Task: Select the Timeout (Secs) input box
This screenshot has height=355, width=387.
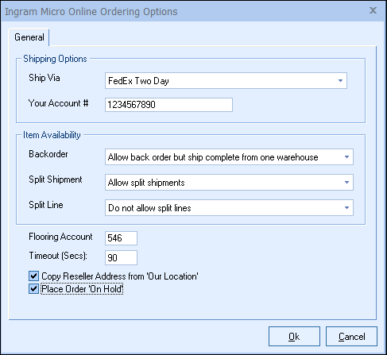Action: [x=121, y=257]
